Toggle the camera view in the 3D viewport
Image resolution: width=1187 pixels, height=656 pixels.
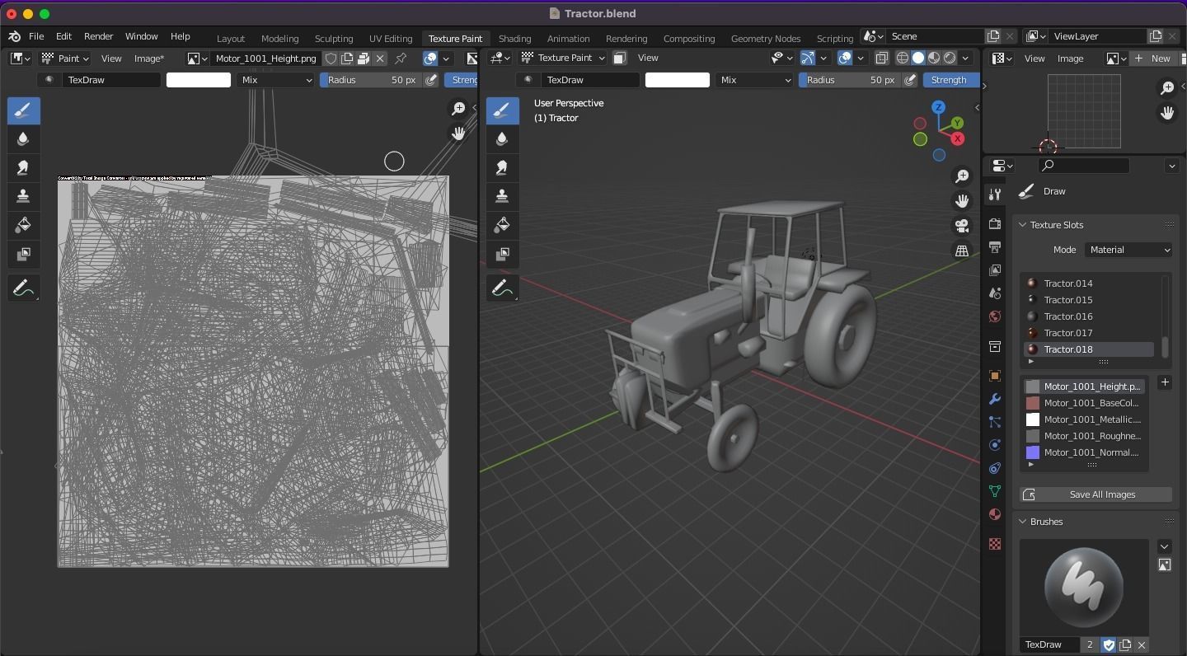pos(962,226)
